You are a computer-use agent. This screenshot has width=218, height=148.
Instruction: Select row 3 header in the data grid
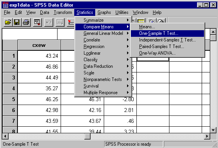coord(10,77)
